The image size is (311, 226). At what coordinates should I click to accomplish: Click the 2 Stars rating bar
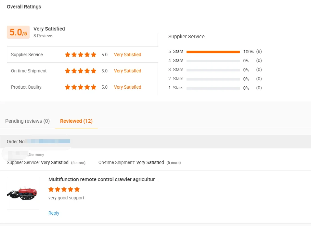tap(213, 79)
